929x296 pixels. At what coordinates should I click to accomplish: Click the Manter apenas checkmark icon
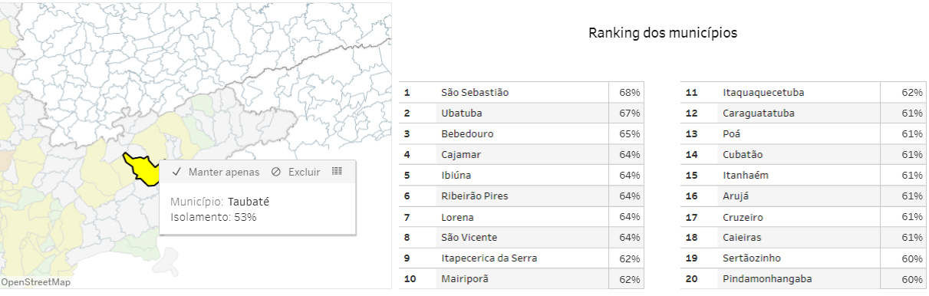click(176, 172)
